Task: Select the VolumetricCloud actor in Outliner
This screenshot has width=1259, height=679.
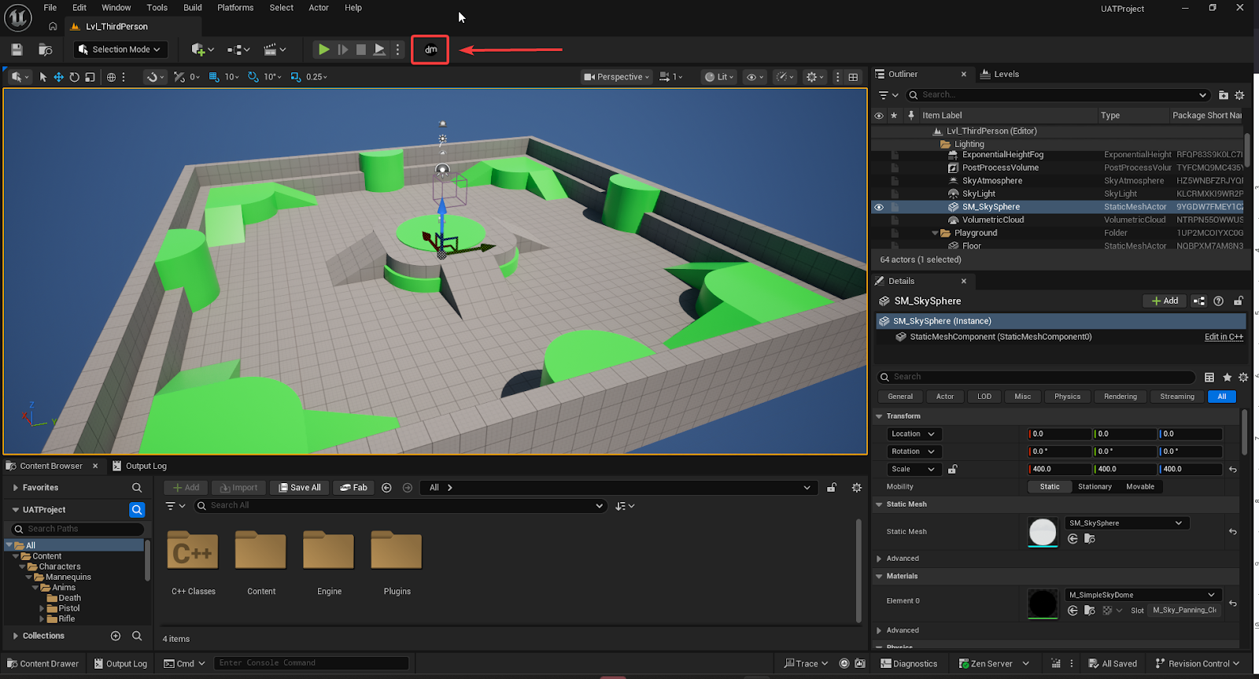Action: point(993,220)
